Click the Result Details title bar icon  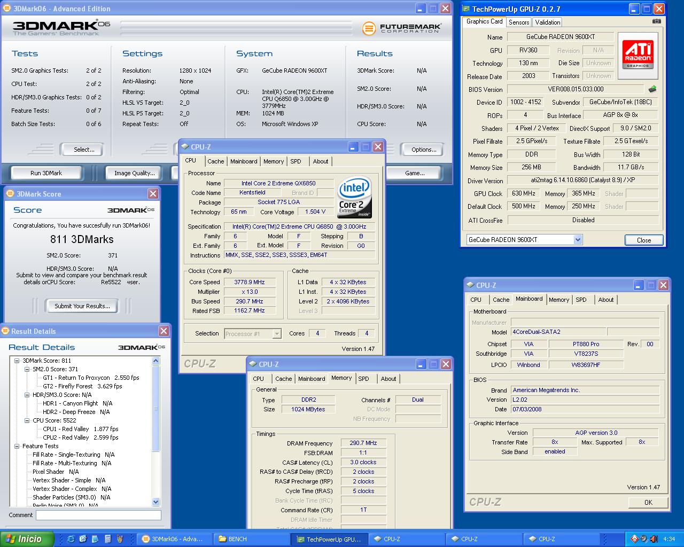point(5,331)
